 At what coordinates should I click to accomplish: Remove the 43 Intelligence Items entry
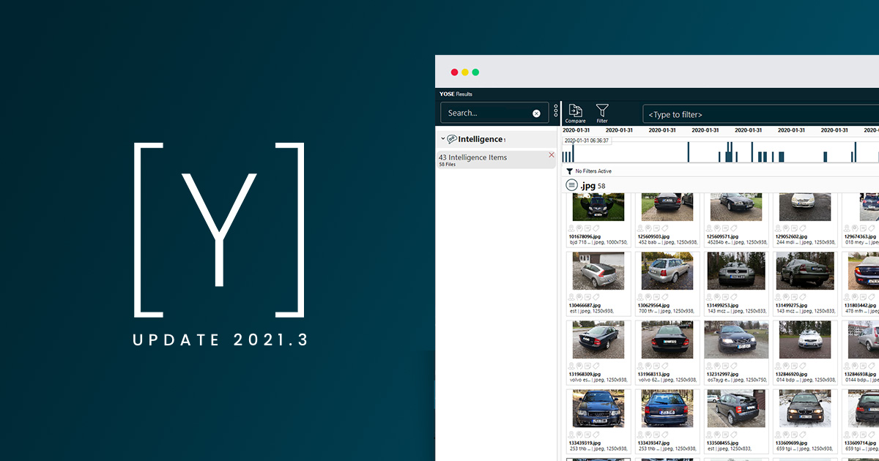pos(552,155)
